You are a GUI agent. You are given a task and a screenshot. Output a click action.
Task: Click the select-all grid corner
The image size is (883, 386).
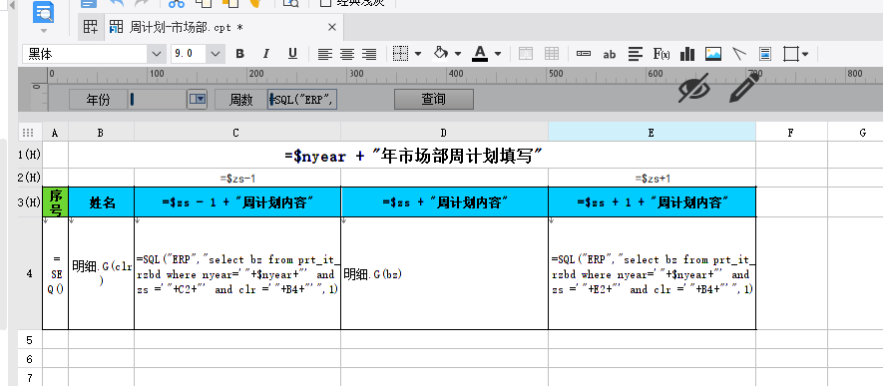click(x=28, y=133)
